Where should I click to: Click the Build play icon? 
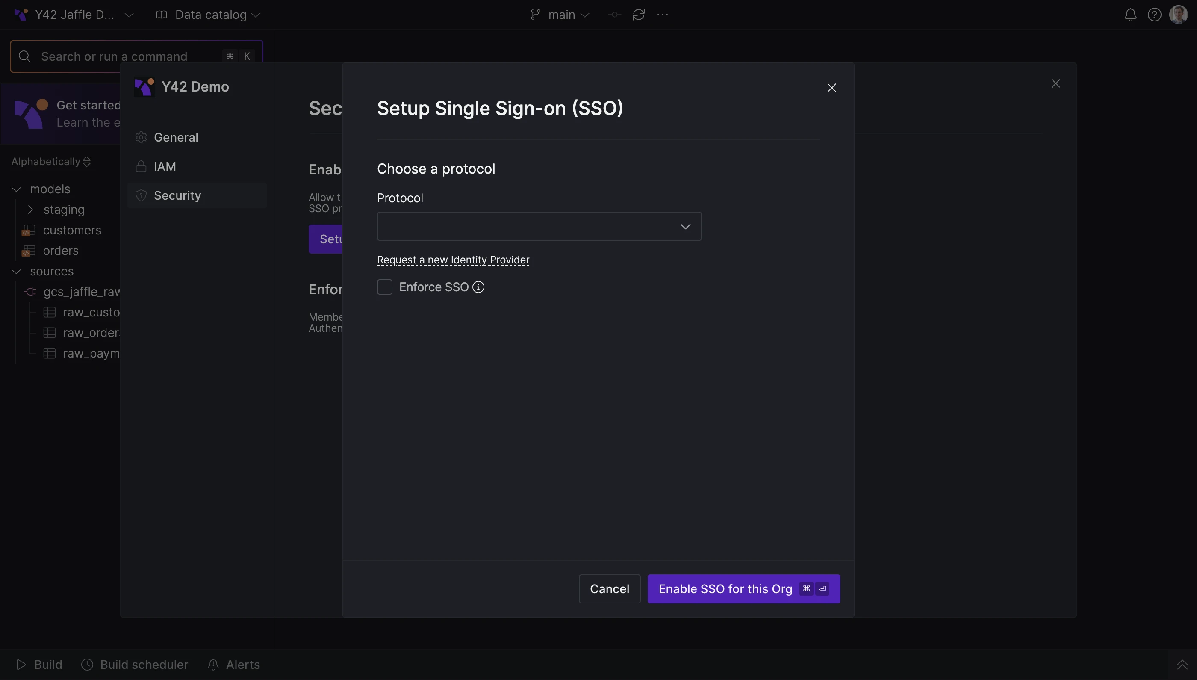[x=21, y=665]
